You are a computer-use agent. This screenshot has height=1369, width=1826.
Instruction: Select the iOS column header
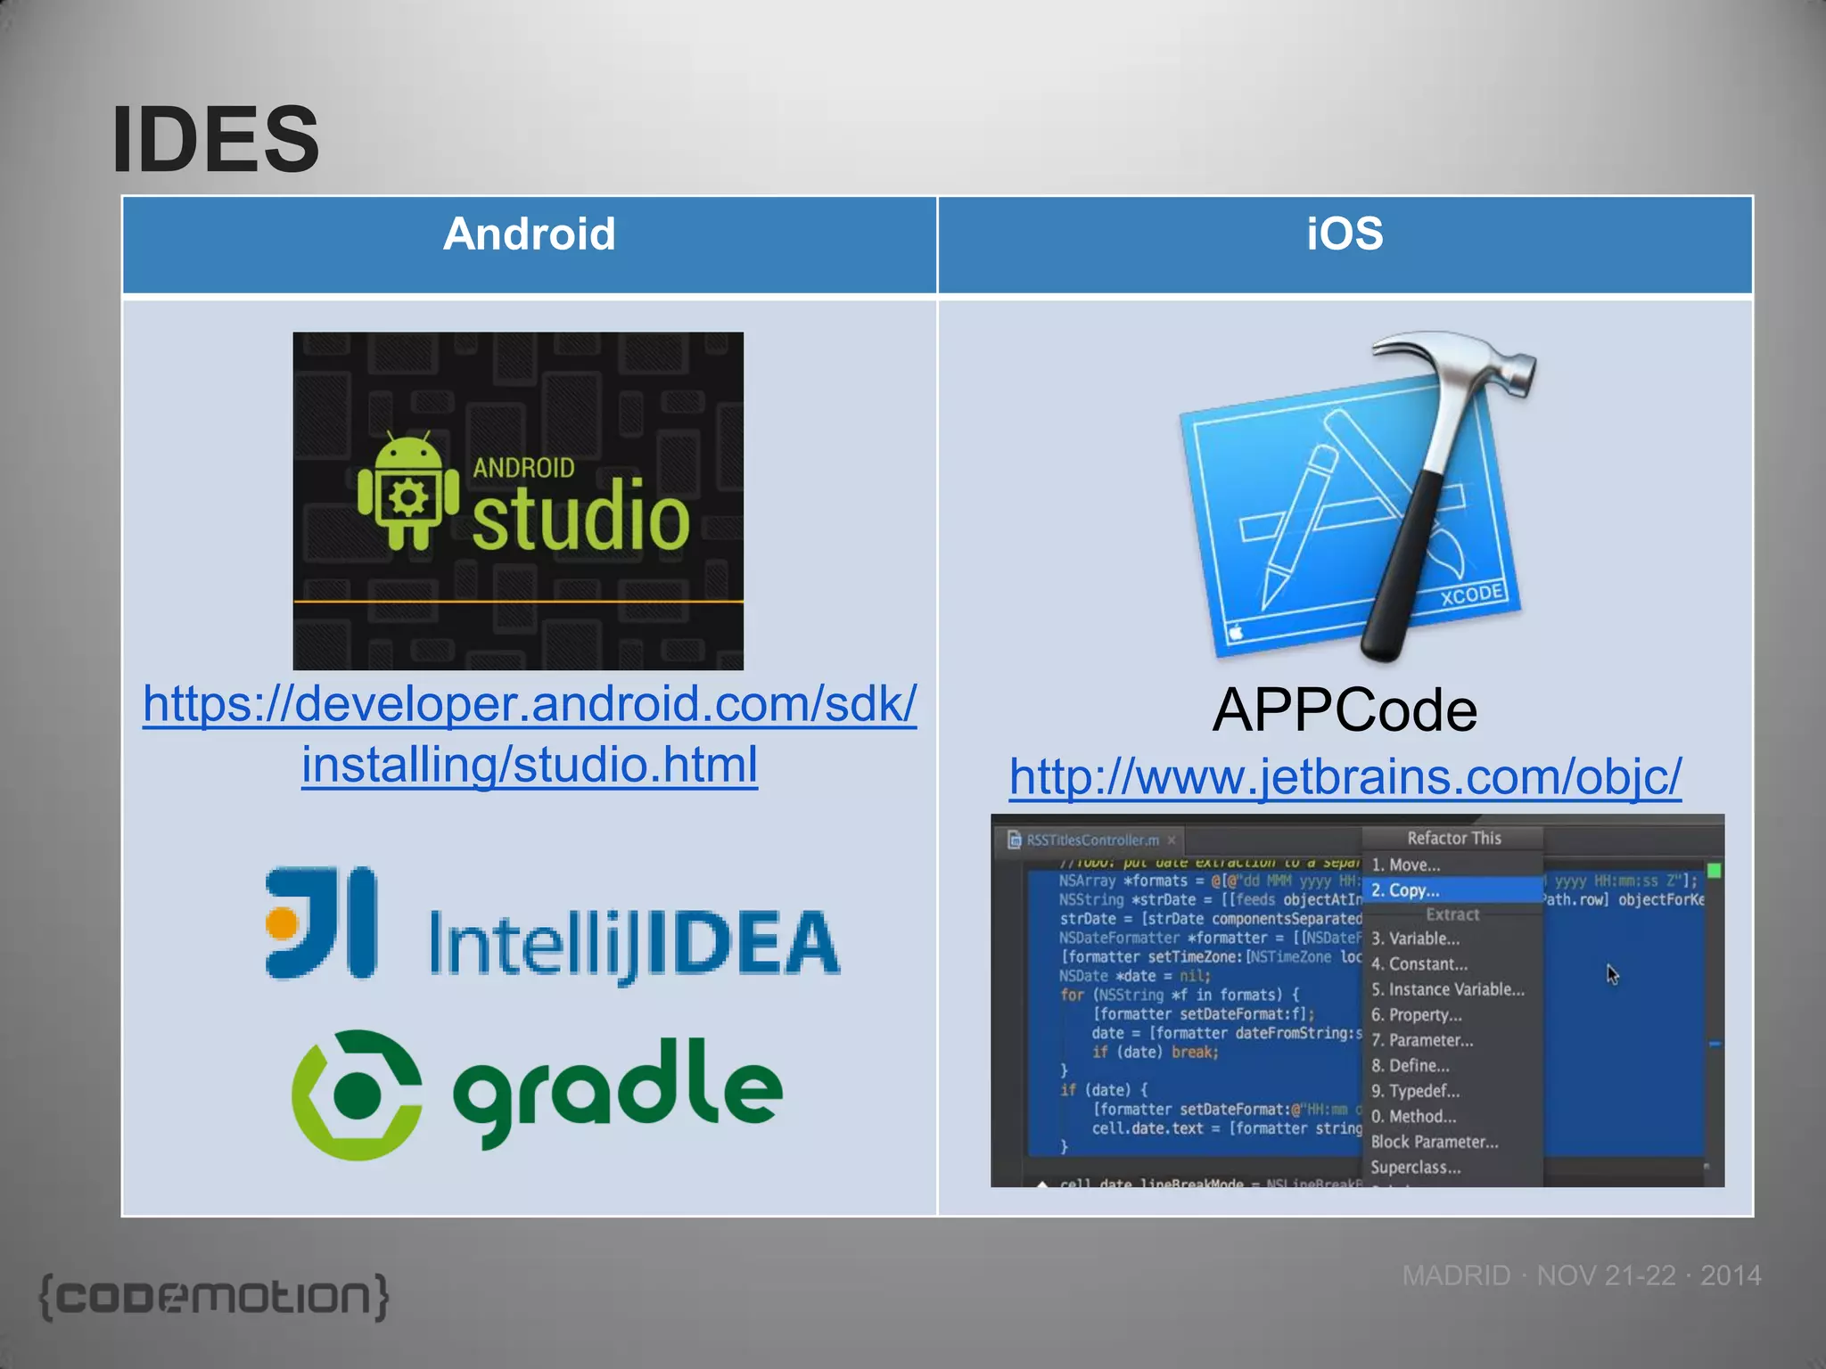(x=1345, y=244)
